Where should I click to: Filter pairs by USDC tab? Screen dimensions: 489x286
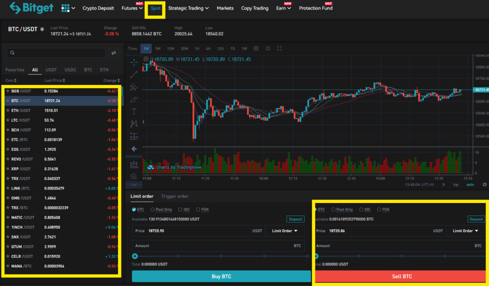coord(70,70)
